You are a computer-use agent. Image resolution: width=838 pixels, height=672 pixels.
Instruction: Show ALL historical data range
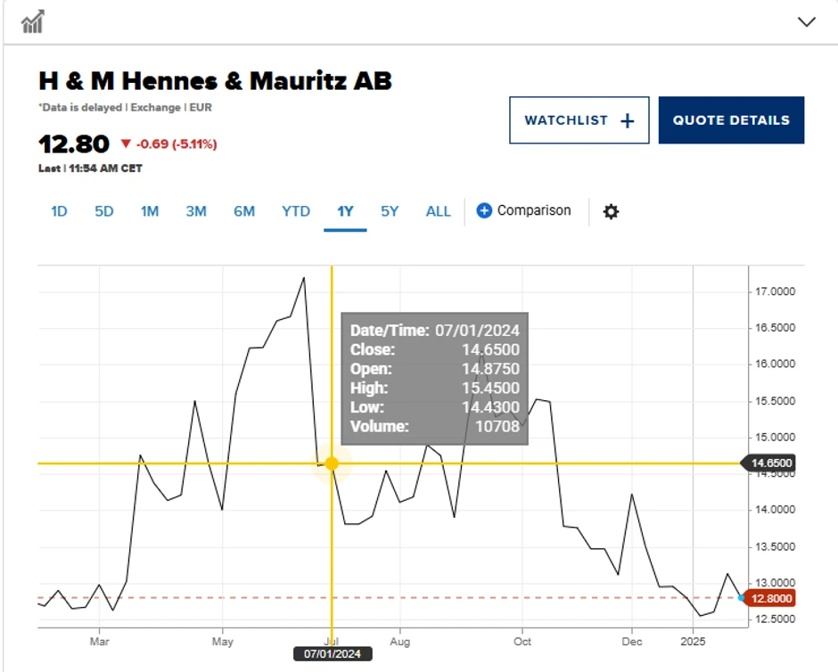tap(438, 212)
